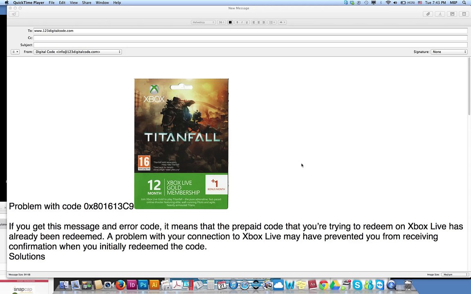Screen dimensions: 471x294
Task: Align text left
Action: (x=254, y=22)
